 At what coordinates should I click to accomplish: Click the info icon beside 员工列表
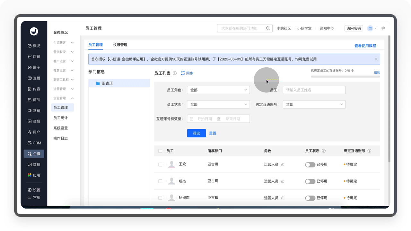[x=175, y=73]
